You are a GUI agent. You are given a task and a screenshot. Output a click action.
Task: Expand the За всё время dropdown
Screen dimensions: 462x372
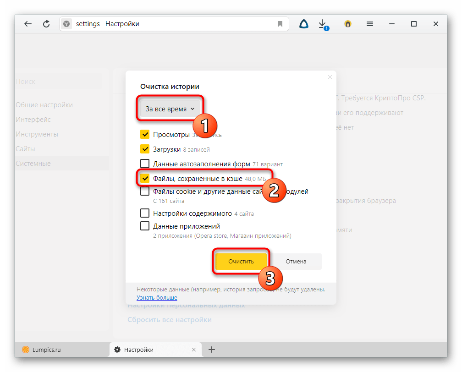(170, 109)
